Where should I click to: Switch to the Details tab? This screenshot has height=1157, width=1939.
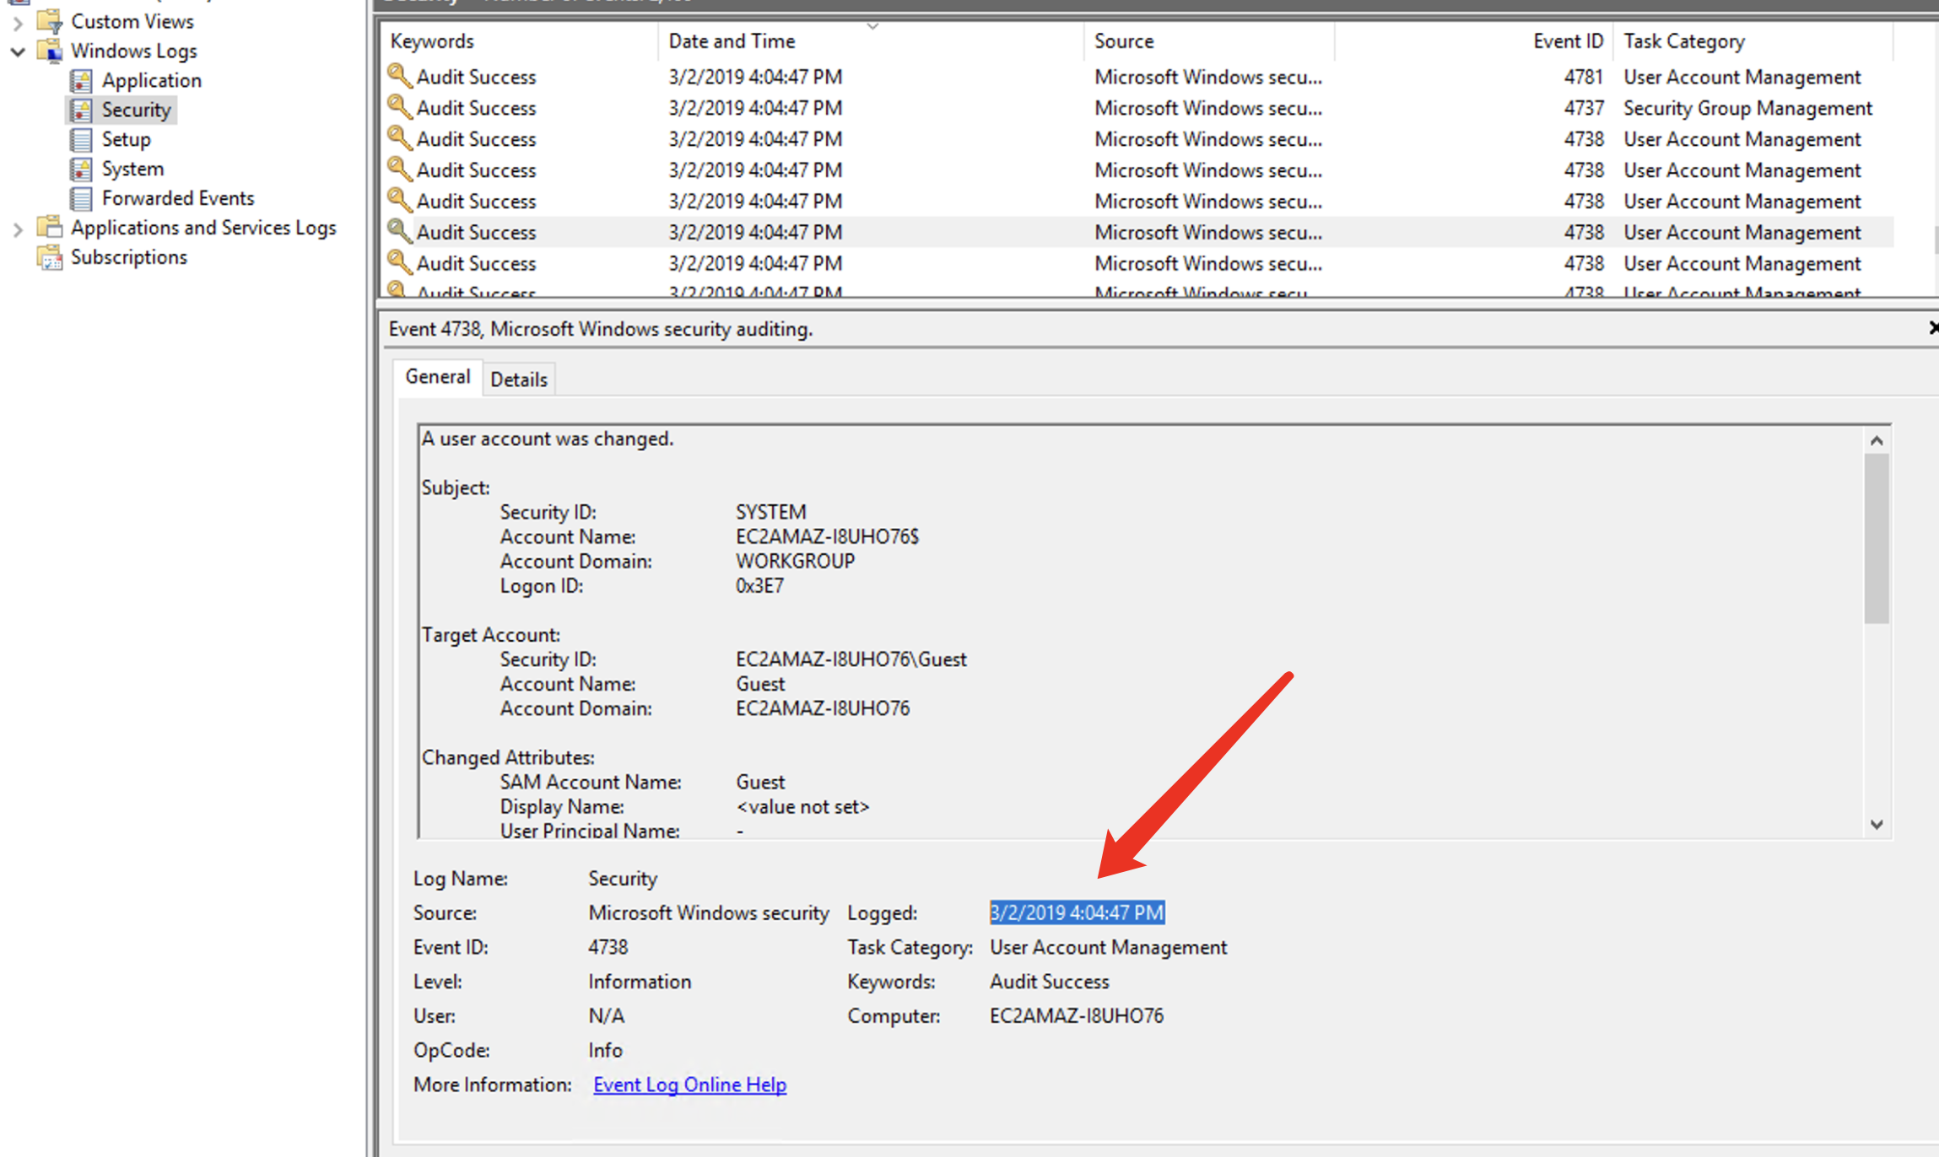519,379
